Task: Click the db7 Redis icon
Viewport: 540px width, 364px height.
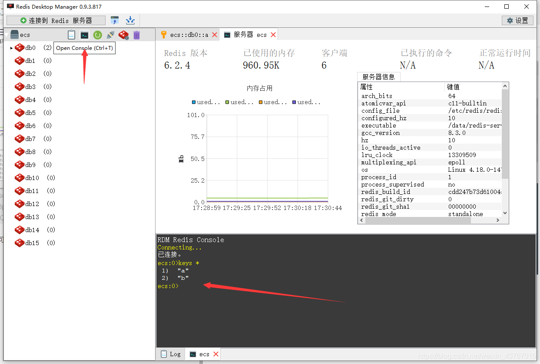Action: [x=20, y=139]
